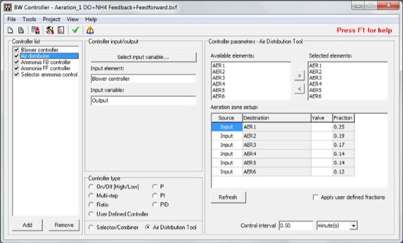Select AER2 in Selected elements list
This screenshot has width=403, height=243.
click(315, 72)
